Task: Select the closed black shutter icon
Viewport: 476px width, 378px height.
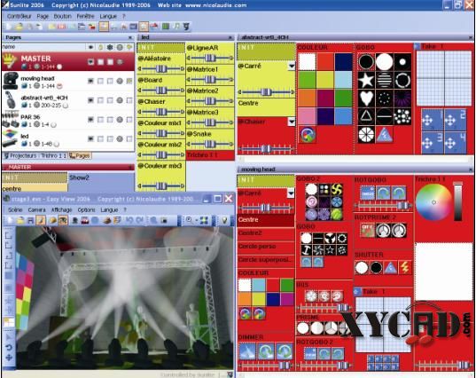Action: tap(376, 268)
